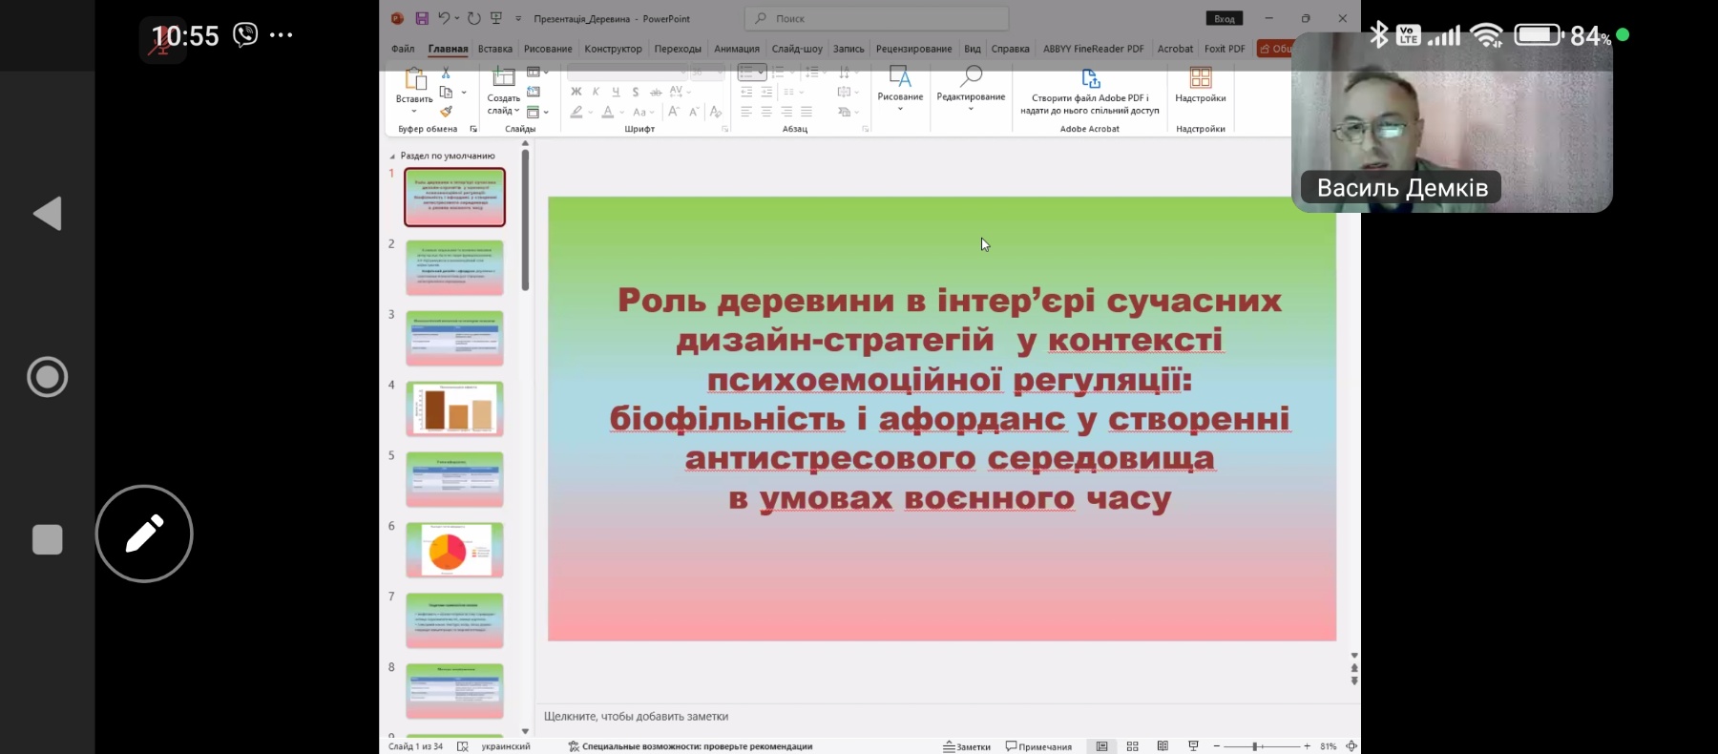Collapse the 'Раздел по умолчанию' section
The width and height of the screenshot is (1718, 754).
point(392,156)
